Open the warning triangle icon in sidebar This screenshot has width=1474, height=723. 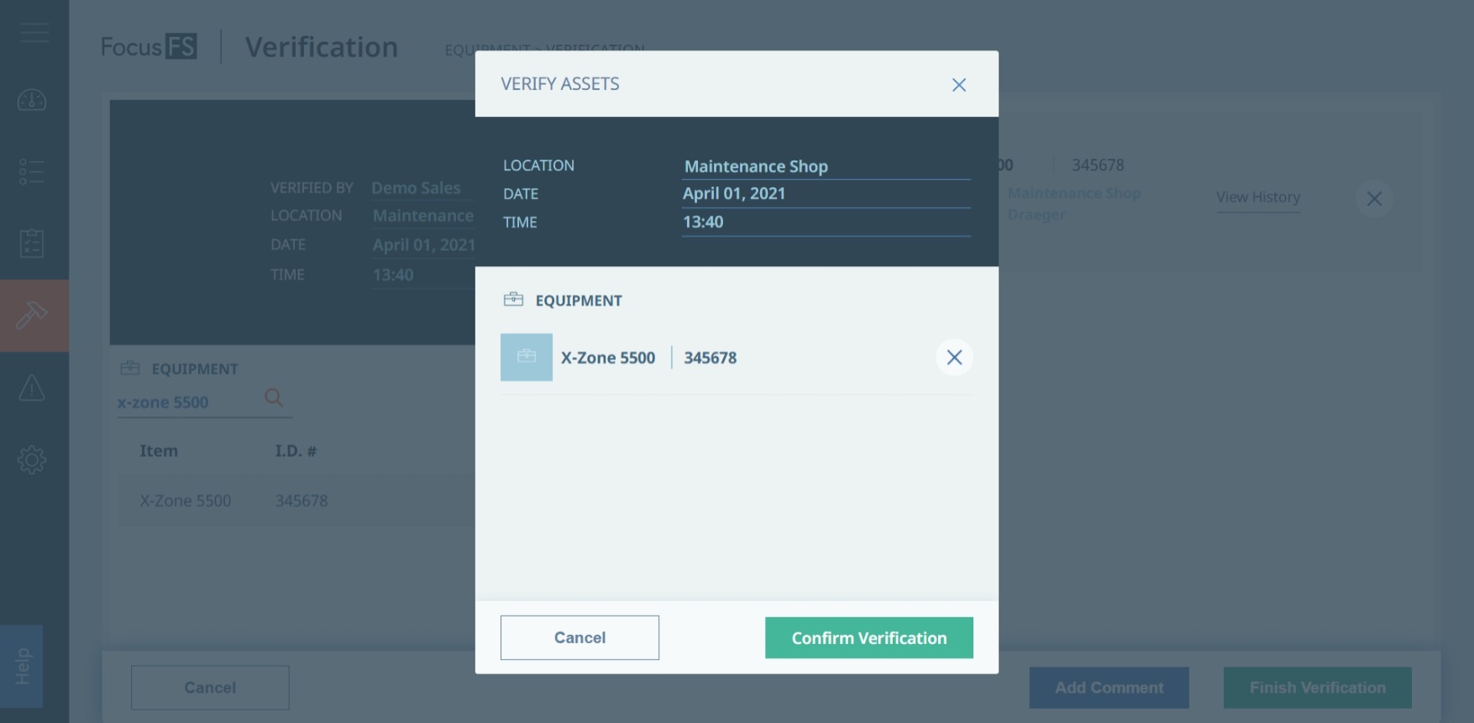coord(32,388)
